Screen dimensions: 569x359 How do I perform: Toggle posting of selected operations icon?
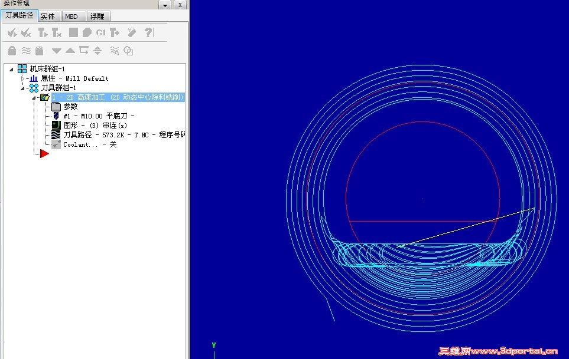[x=113, y=32]
